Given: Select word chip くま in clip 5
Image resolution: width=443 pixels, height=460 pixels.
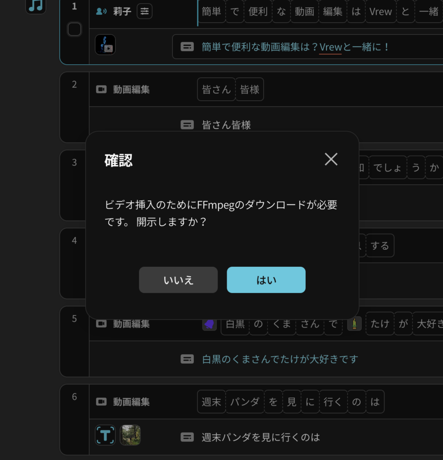Looking at the screenshot, I should tap(282, 323).
